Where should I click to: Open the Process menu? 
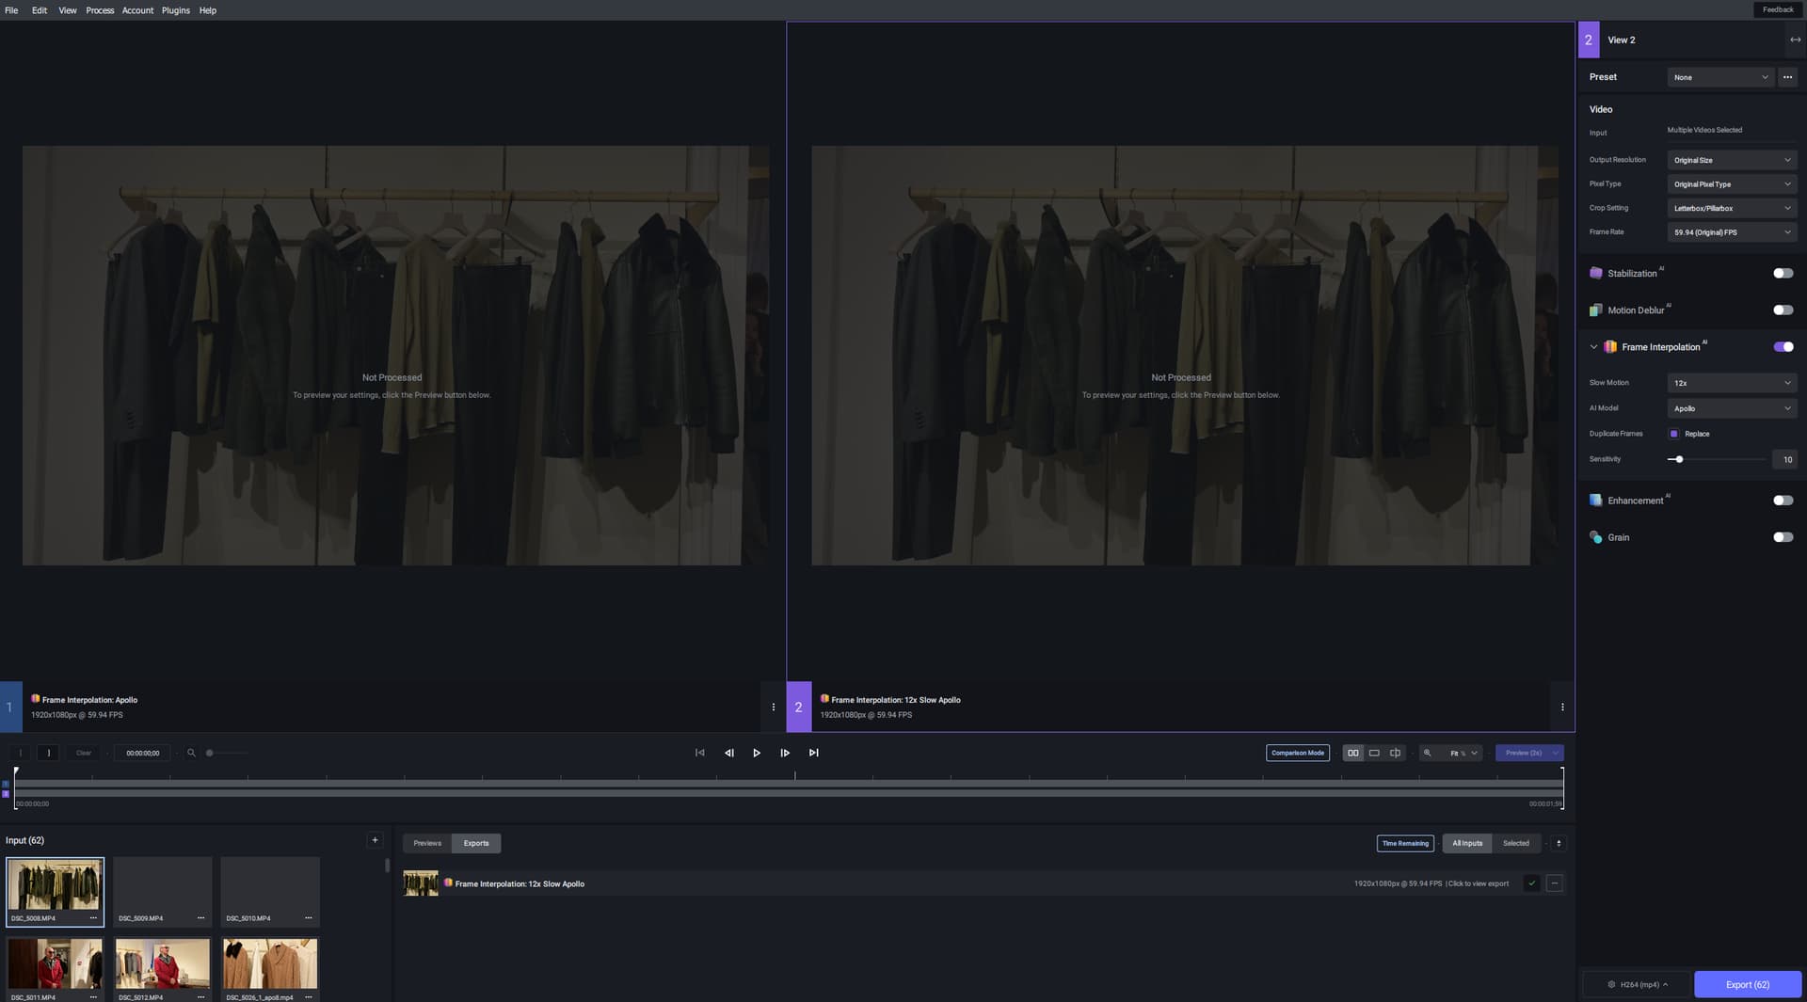(100, 10)
